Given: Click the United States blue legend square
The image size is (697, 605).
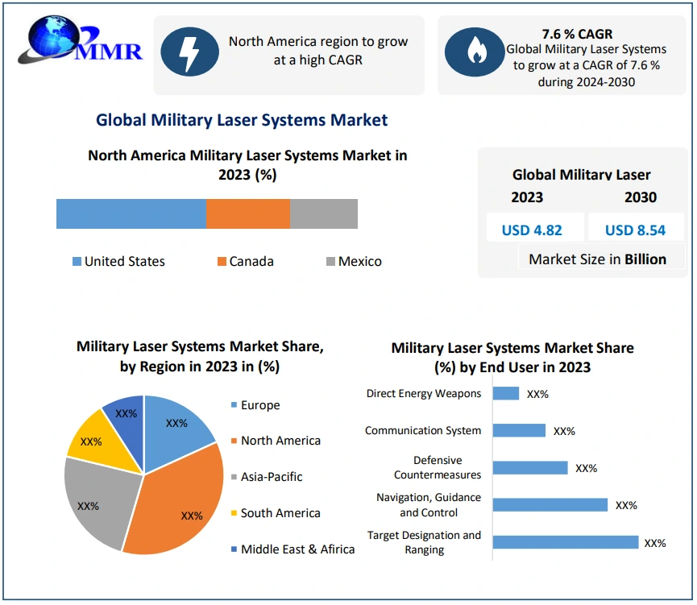Looking at the screenshot, I should click(x=77, y=262).
